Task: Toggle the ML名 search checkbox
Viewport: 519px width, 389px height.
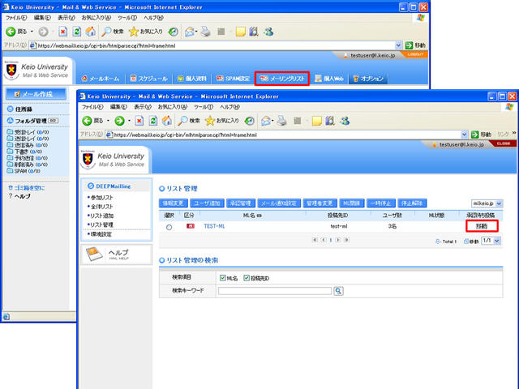Action: point(223,278)
